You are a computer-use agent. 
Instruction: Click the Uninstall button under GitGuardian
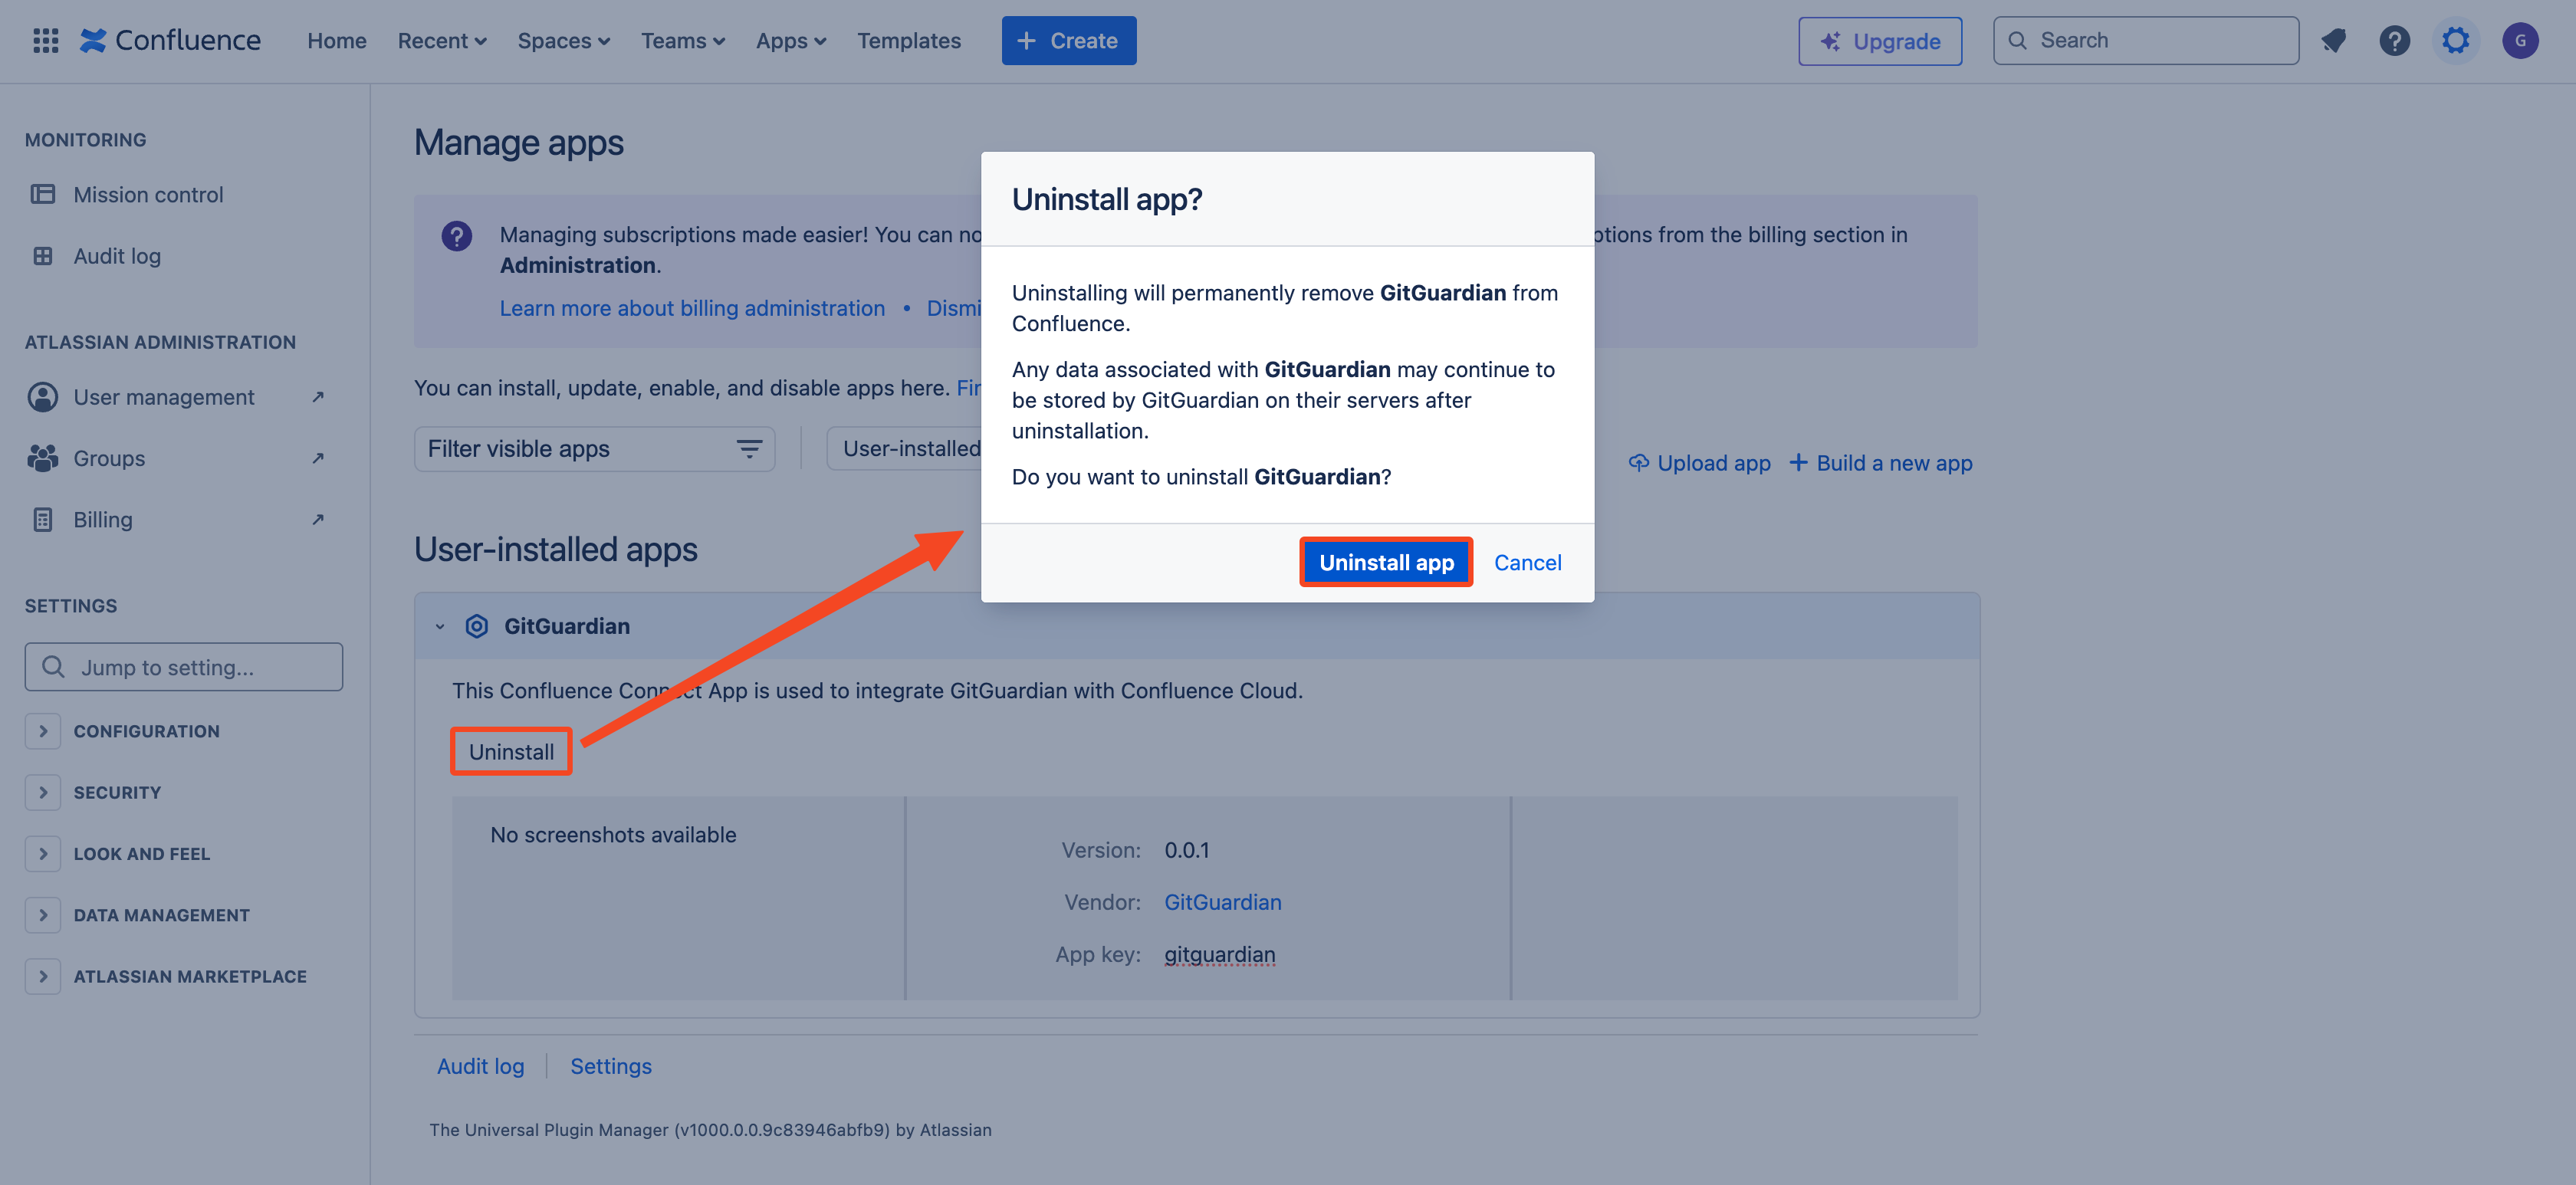coord(511,752)
